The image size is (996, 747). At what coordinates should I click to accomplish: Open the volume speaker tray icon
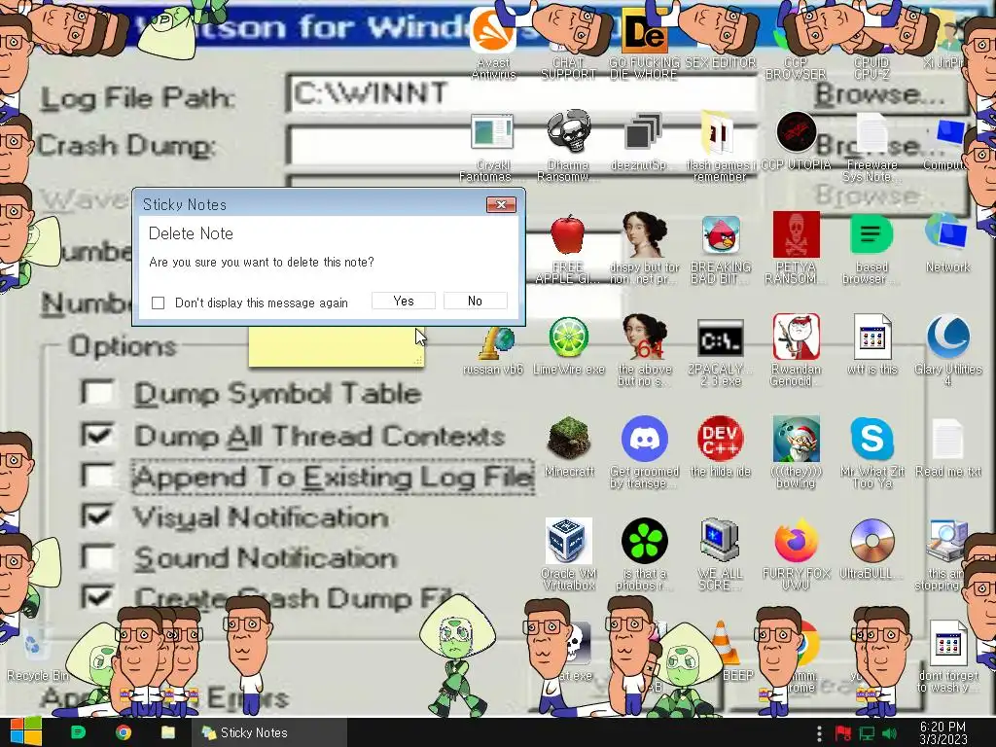pyautogui.click(x=890, y=733)
